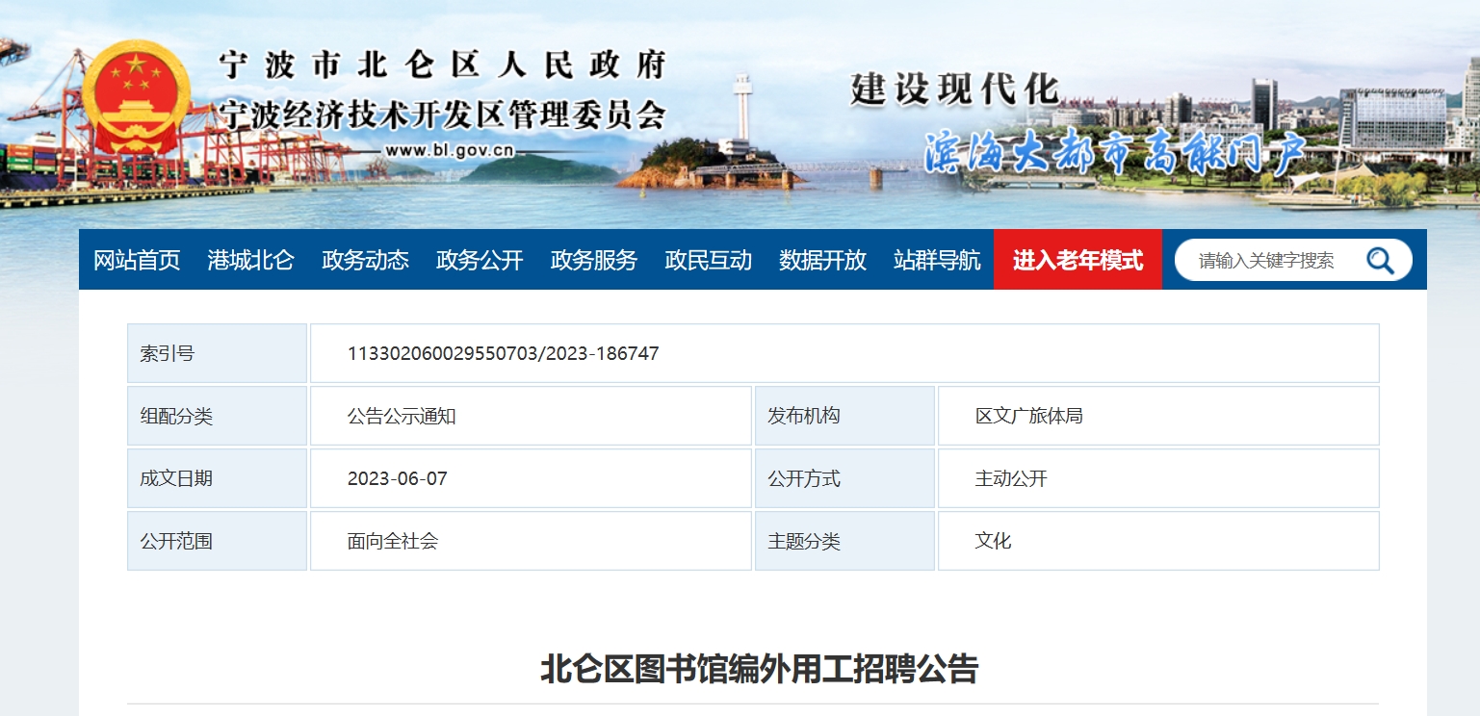The width and height of the screenshot is (1480, 716).
Task: Click the www.bl.gov.cn address text
Action: point(449,150)
